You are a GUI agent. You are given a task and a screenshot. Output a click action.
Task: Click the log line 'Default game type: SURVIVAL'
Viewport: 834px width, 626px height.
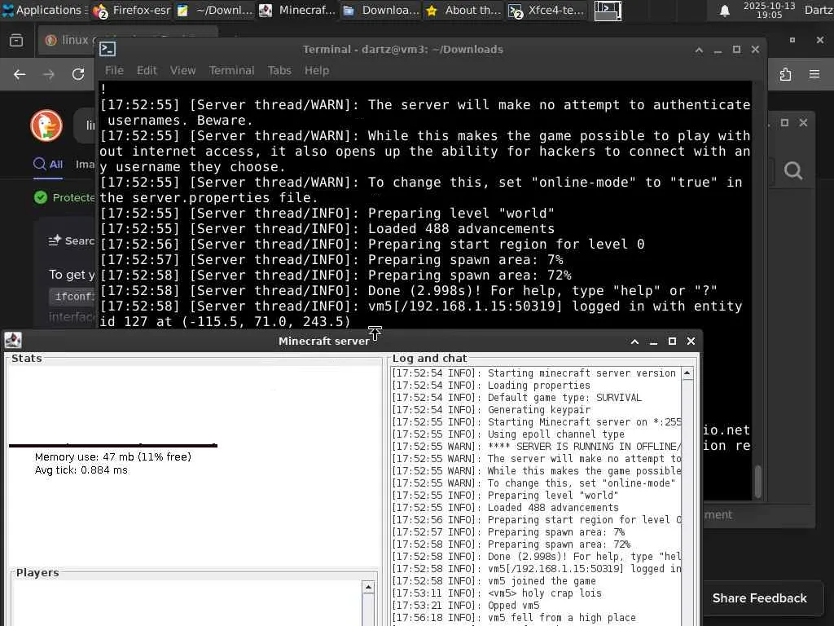pyautogui.click(x=565, y=397)
